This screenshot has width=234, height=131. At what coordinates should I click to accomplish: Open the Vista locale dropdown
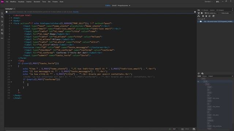[227, 13]
